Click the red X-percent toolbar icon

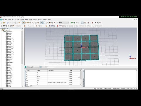click(92, 23)
